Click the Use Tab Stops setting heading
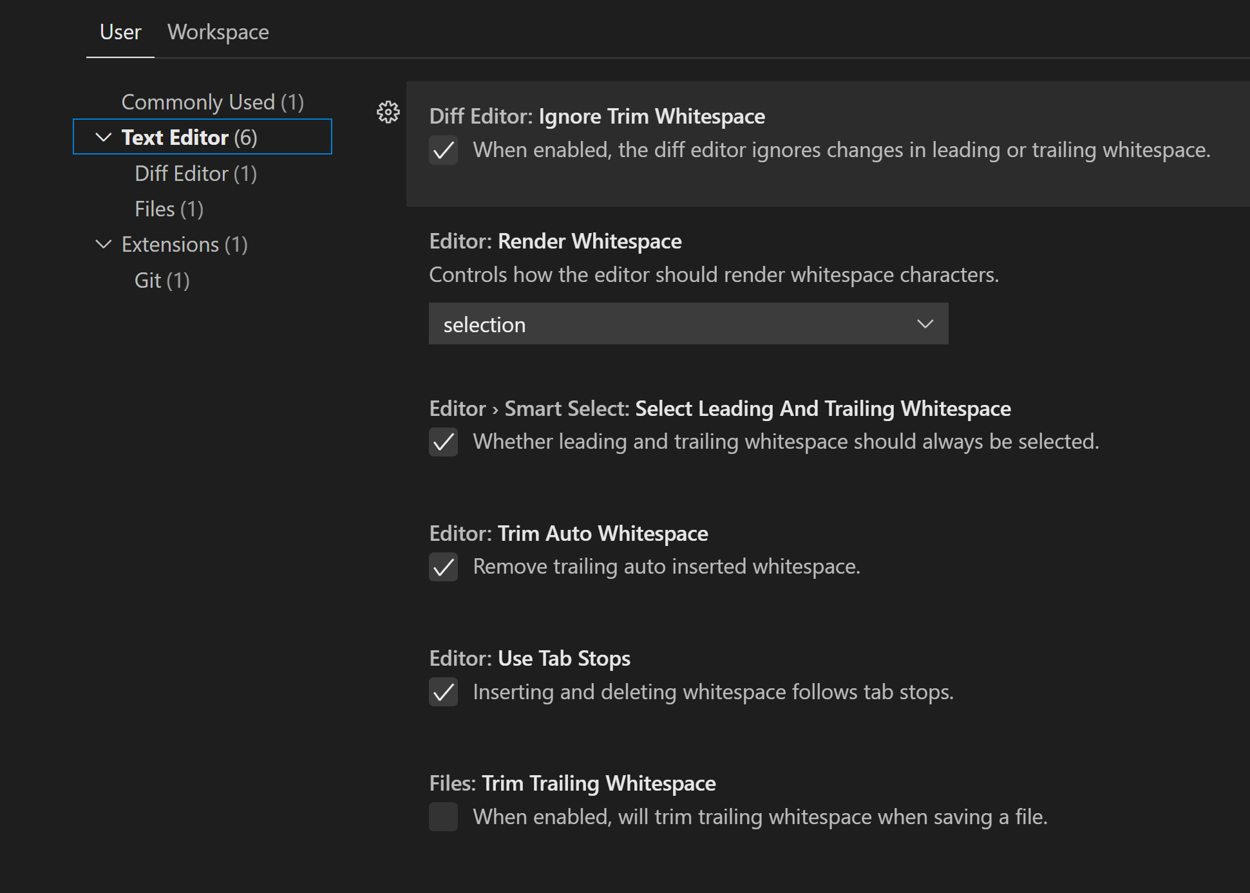1250x893 pixels. (x=529, y=657)
